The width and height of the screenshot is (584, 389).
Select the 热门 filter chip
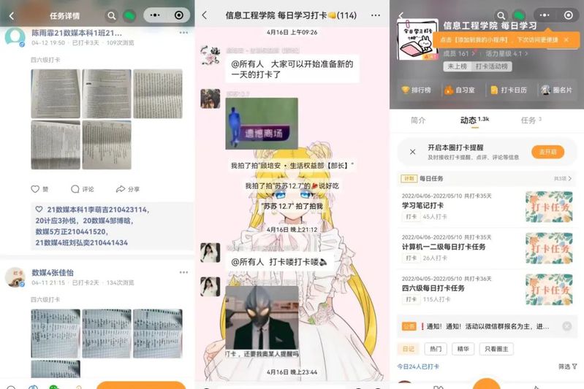[x=435, y=349]
